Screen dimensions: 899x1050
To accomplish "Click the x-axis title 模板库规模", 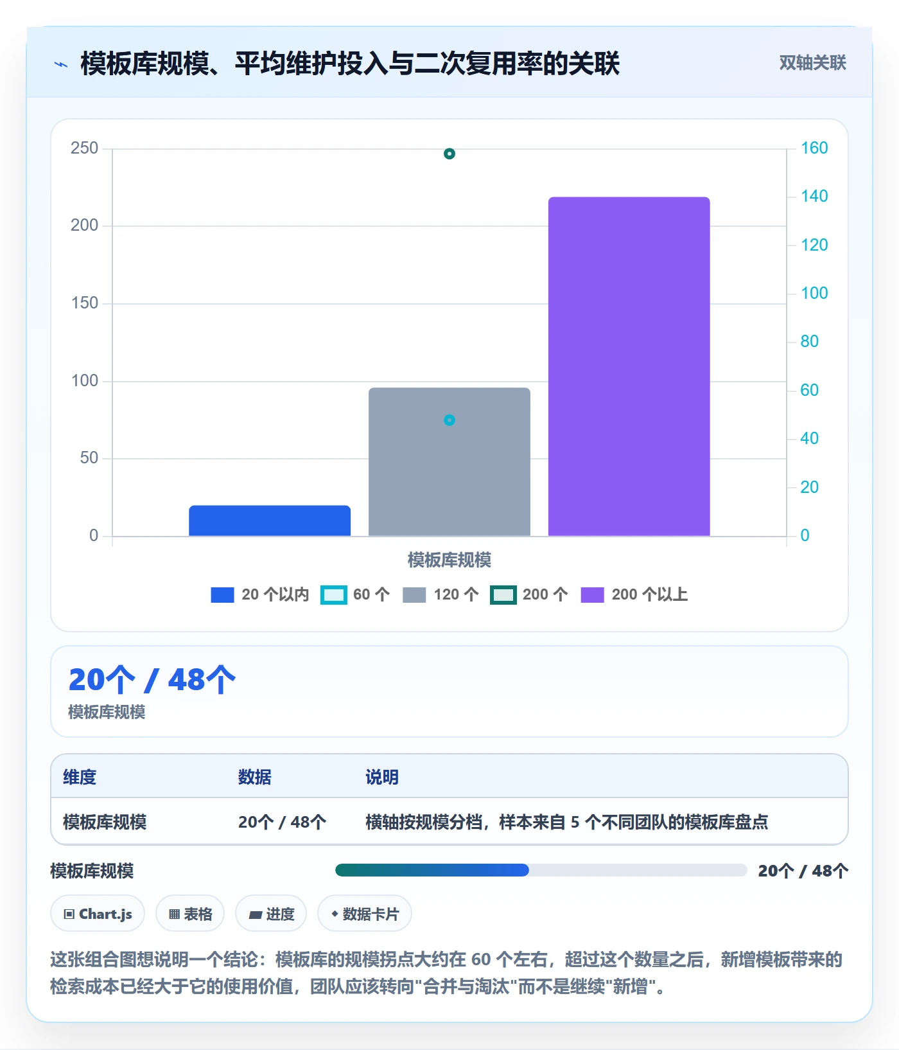I will point(449,560).
